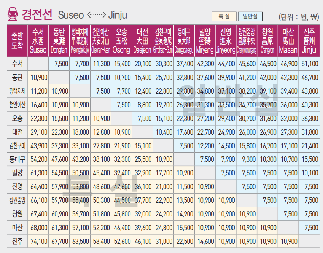Screen dimensions: 323x253
Task: Select the Dongtan column header
Action: coord(59,41)
